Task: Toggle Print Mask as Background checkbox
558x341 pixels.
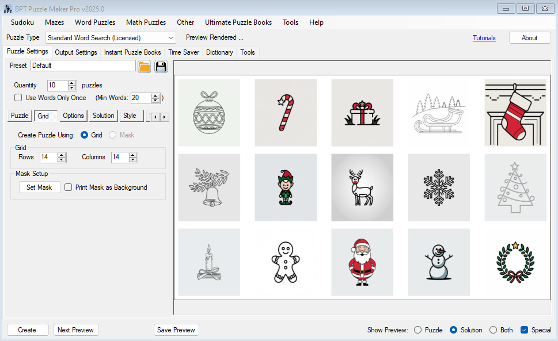Action: tap(69, 187)
